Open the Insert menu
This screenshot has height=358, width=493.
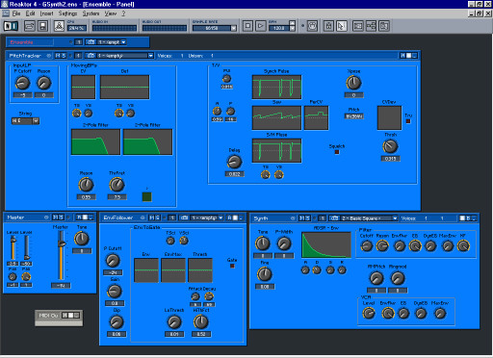click(46, 13)
